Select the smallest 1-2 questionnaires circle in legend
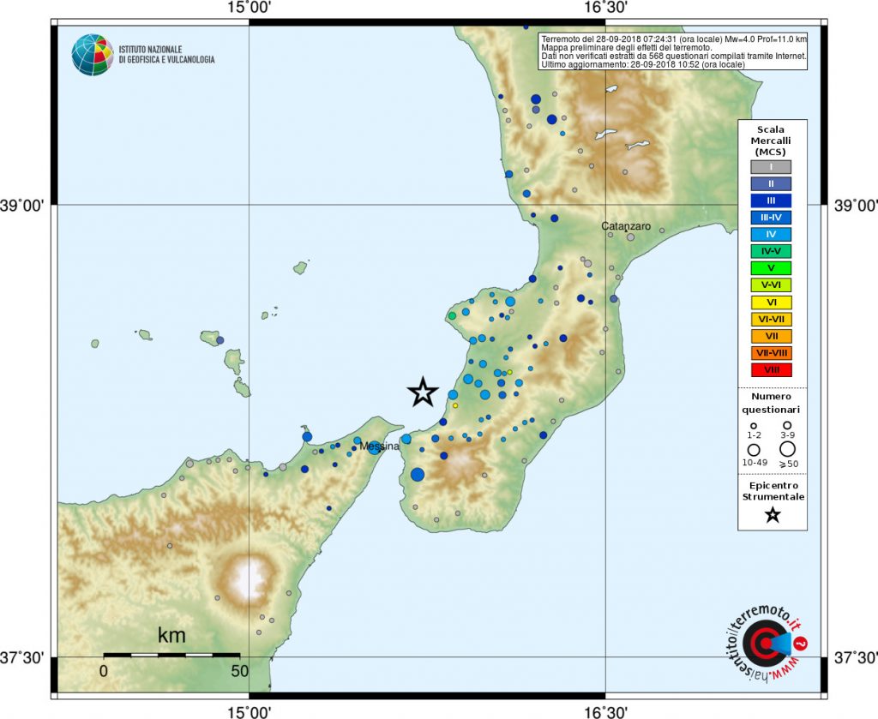 (755, 426)
